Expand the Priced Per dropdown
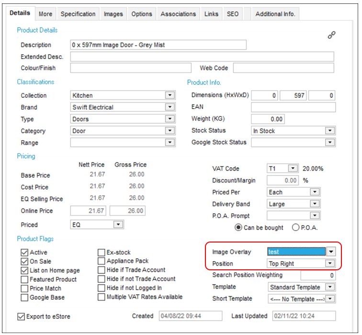Viewport: 362px width, 335px height. click(315, 192)
